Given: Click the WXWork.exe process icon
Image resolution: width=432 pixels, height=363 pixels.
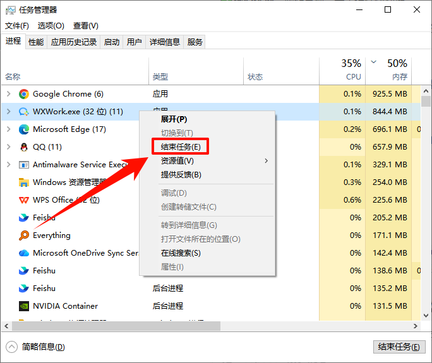Looking at the screenshot, I should [x=24, y=112].
